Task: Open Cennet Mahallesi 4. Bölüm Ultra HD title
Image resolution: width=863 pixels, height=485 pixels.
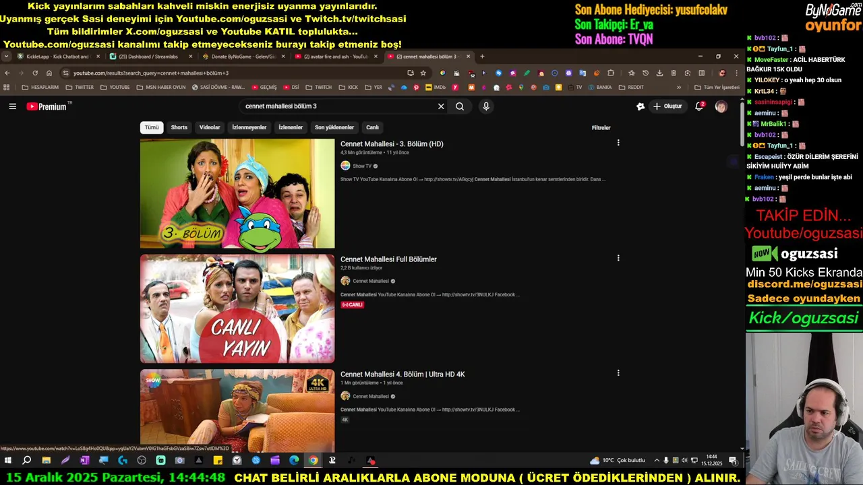Action: (403, 374)
